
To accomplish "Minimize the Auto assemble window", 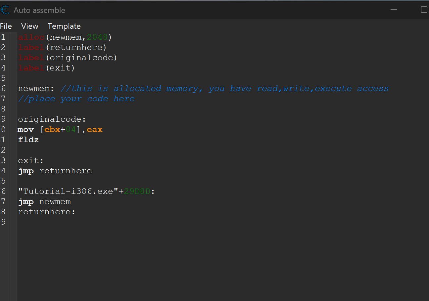I will pyautogui.click(x=394, y=10).
